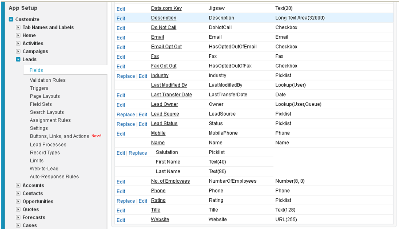Expand Tab Names and Labels node
The width and height of the screenshot is (399, 229).
click(x=18, y=27)
